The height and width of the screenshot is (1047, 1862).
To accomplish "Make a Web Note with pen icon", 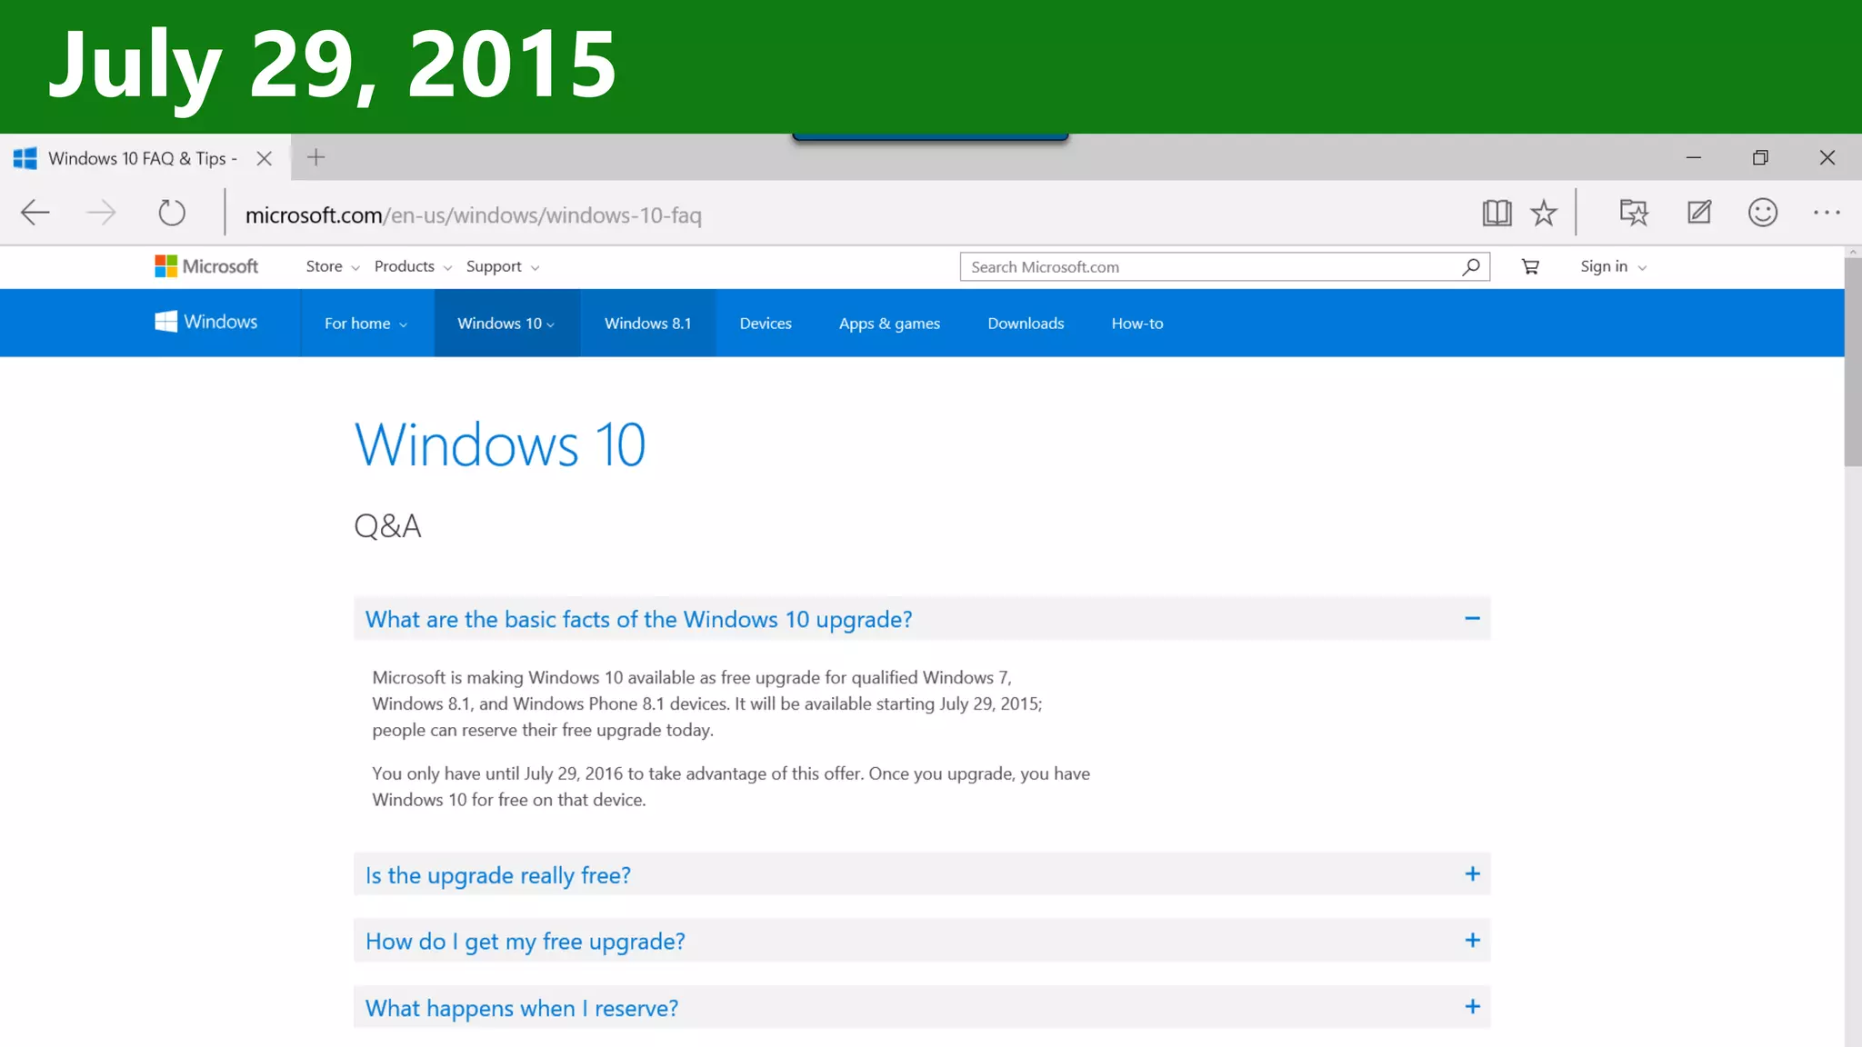I will click(1699, 213).
